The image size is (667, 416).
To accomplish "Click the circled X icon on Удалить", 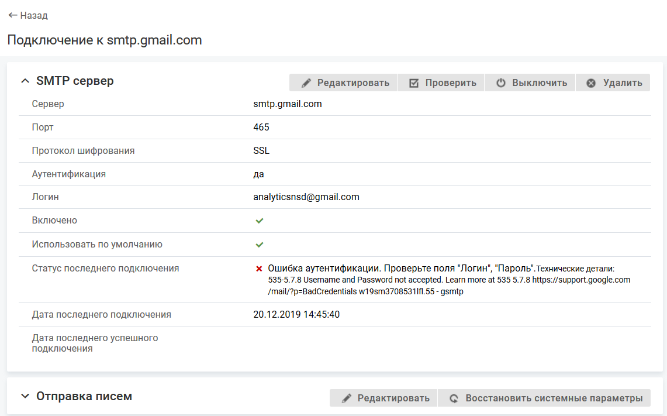I will (x=591, y=83).
